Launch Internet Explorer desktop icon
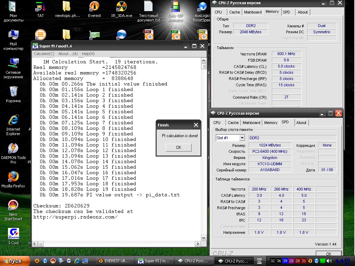355x266 pixels. coord(13,125)
